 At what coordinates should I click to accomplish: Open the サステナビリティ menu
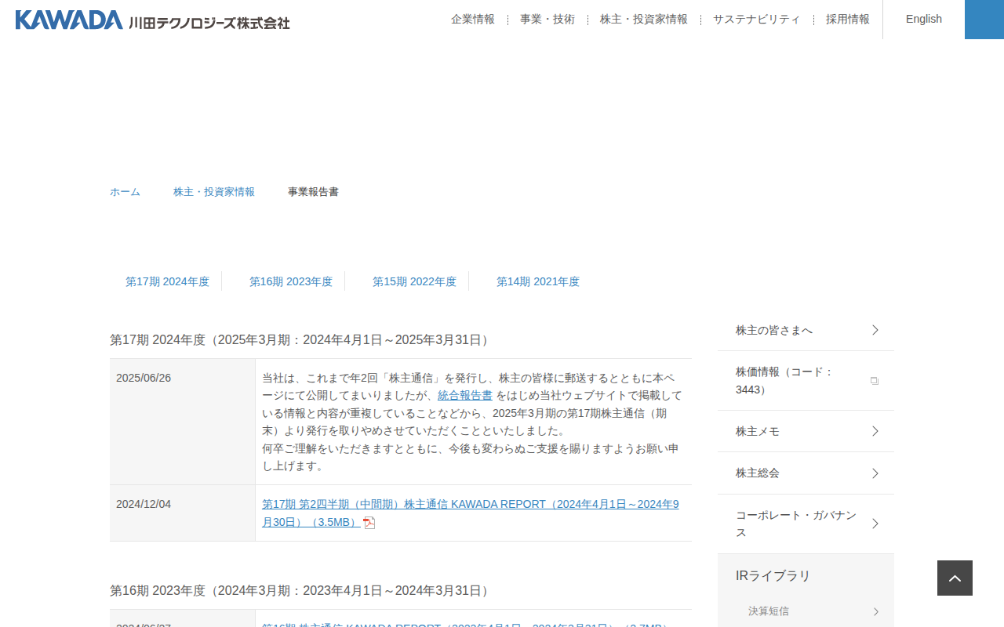coord(757,20)
